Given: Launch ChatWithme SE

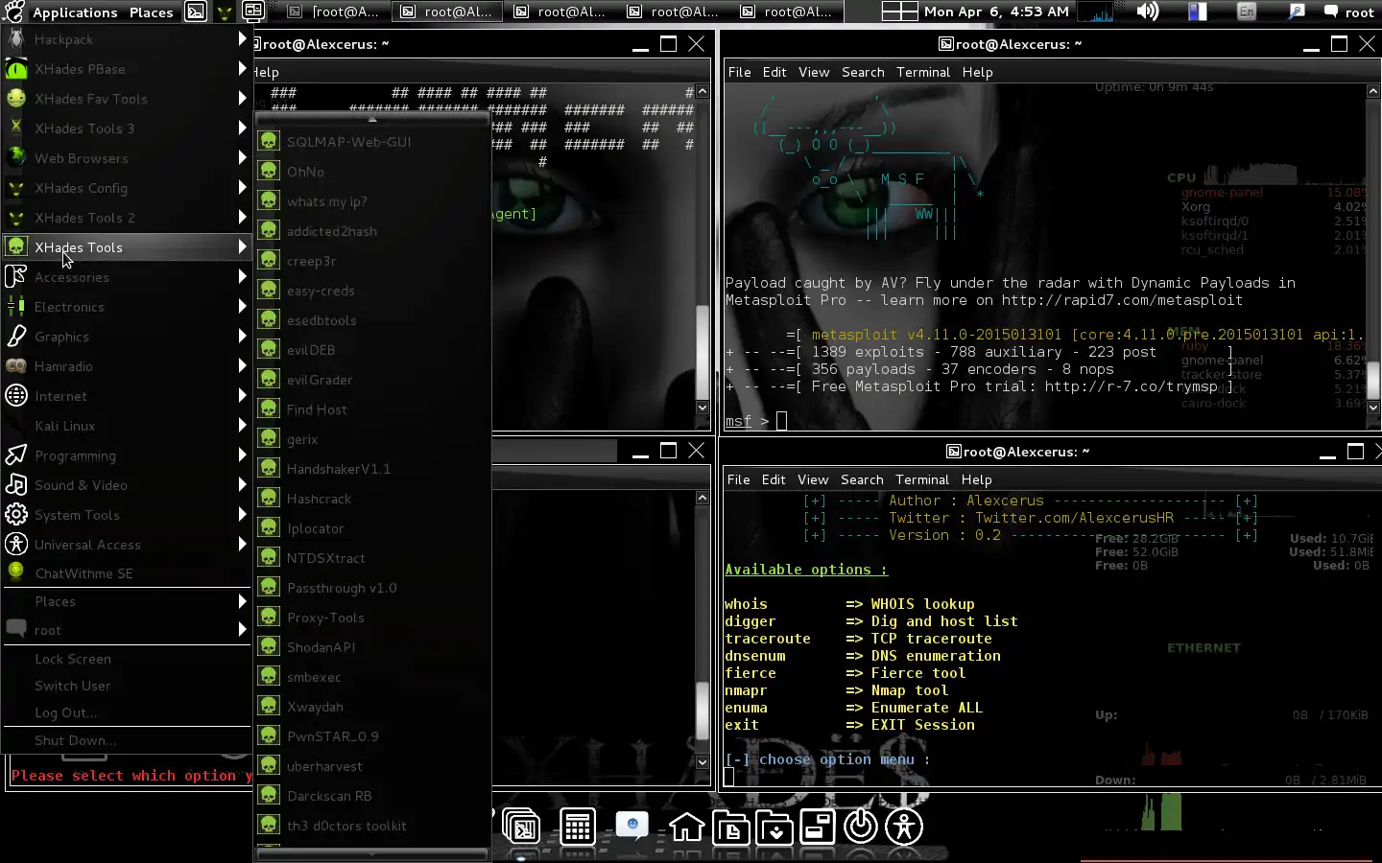Looking at the screenshot, I should (x=127, y=573).
